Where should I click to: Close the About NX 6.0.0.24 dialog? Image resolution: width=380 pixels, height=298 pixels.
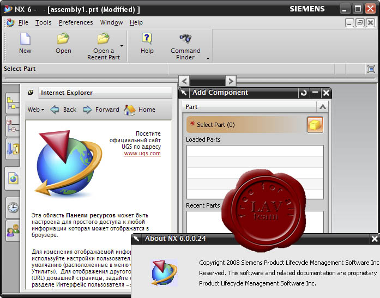[x=375, y=239]
